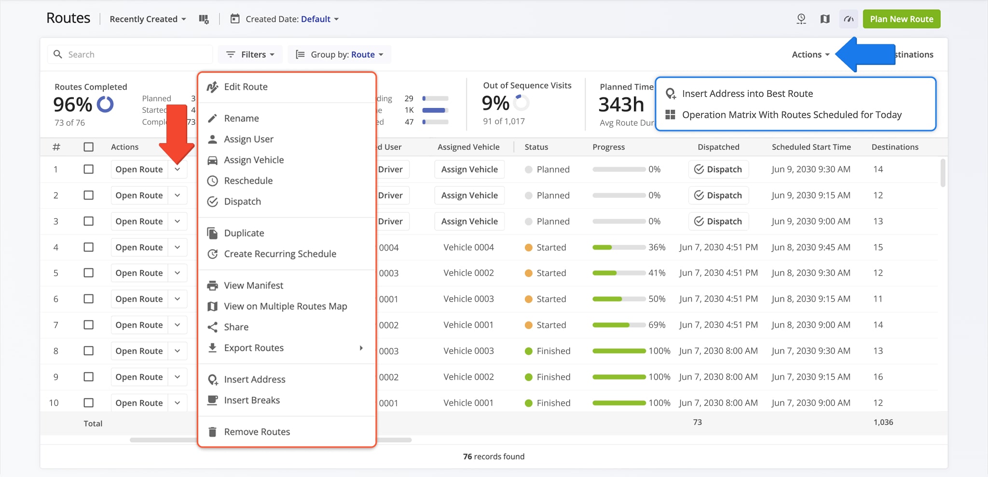Check the box for route row 6
This screenshot has height=477, width=988.
click(x=89, y=299)
